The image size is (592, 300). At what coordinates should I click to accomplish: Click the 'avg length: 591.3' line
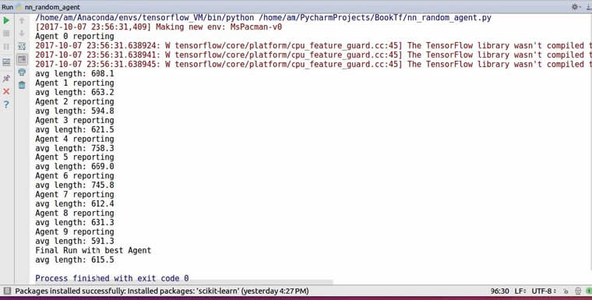(74, 241)
